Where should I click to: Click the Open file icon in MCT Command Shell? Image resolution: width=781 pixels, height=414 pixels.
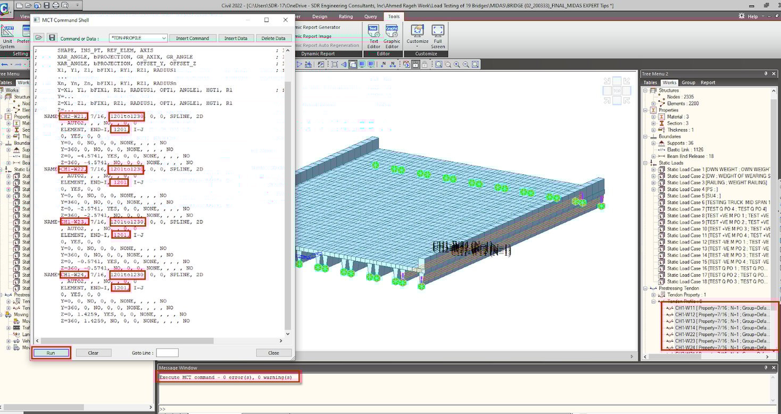(x=38, y=38)
